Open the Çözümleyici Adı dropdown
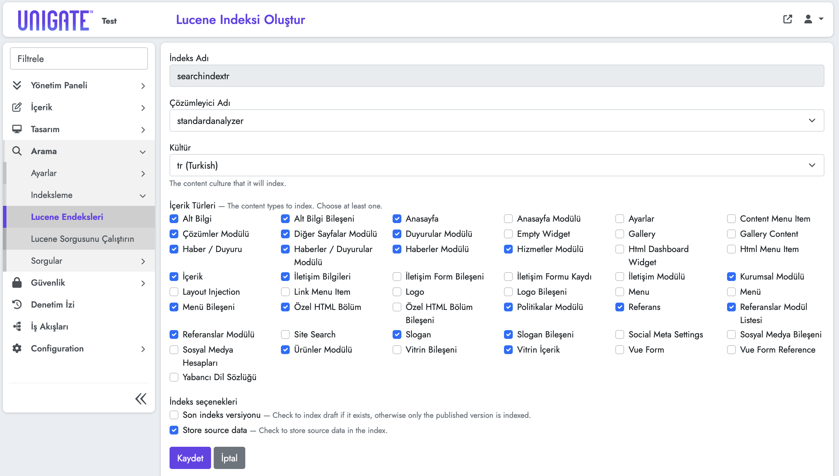This screenshot has width=839, height=476. (496, 120)
